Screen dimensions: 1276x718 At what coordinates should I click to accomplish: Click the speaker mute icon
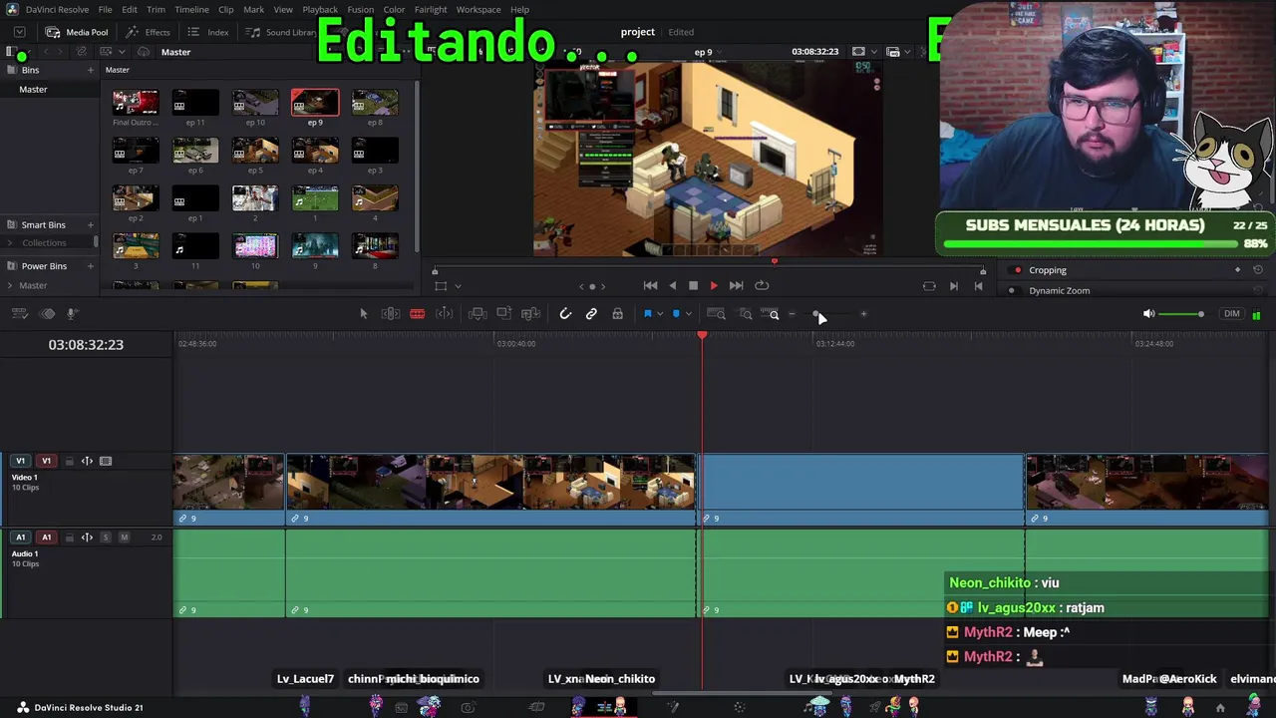click(x=1148, y=314)
